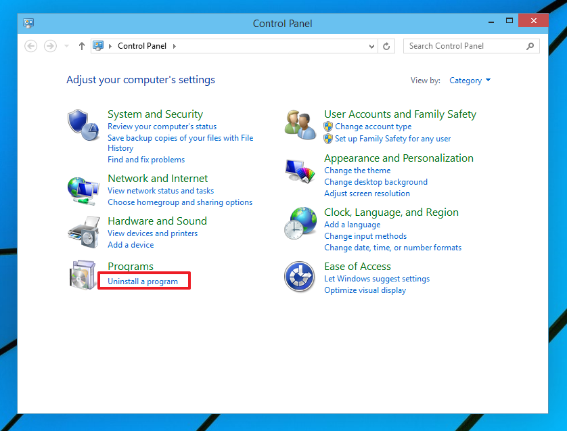Open the Programs disc box icon

click(x=83, y=275)
